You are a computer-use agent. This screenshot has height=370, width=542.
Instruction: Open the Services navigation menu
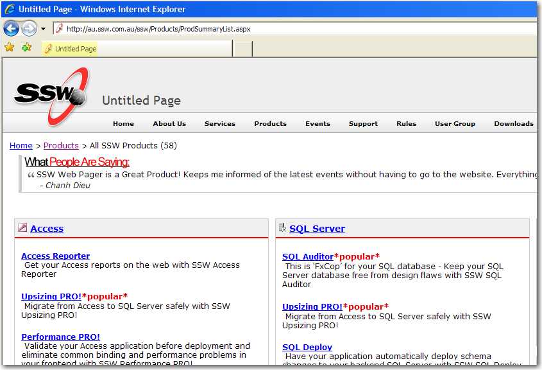pos(219,123)
